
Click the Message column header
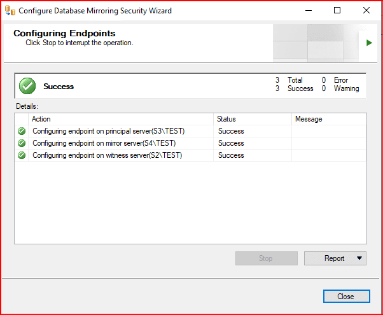[x=328, y=119]
